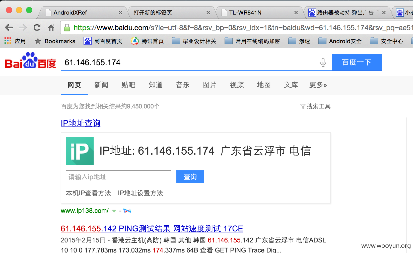The height and width of the screenshot is (253, 413).
Task: Open the IP地址设置方法 link
Action: (x=141, y=193)
